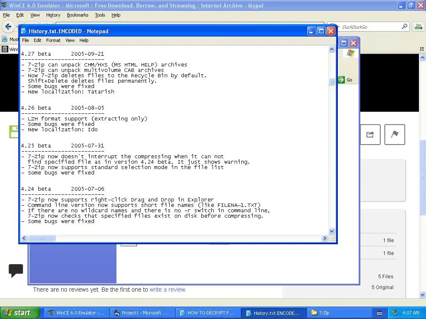Click the Windows flag logo behind Notepad
Screen dimensions: 426x319
350,53
